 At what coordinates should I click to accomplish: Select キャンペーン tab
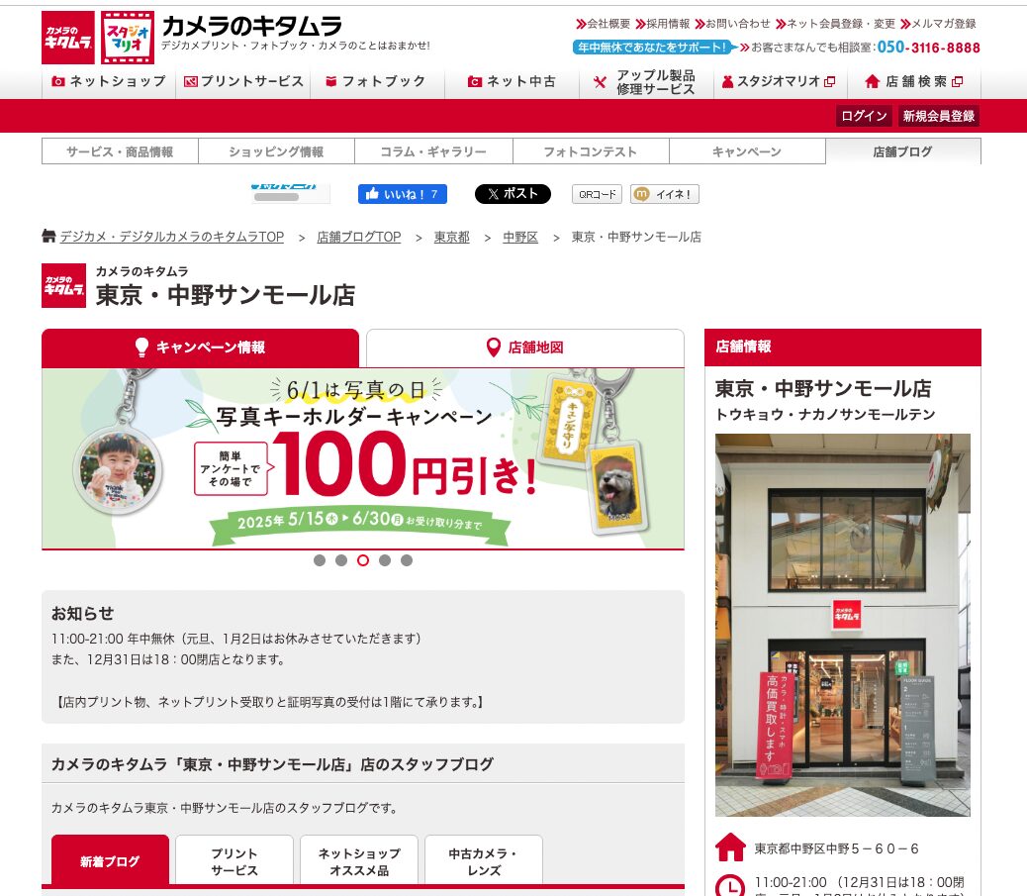747,151
